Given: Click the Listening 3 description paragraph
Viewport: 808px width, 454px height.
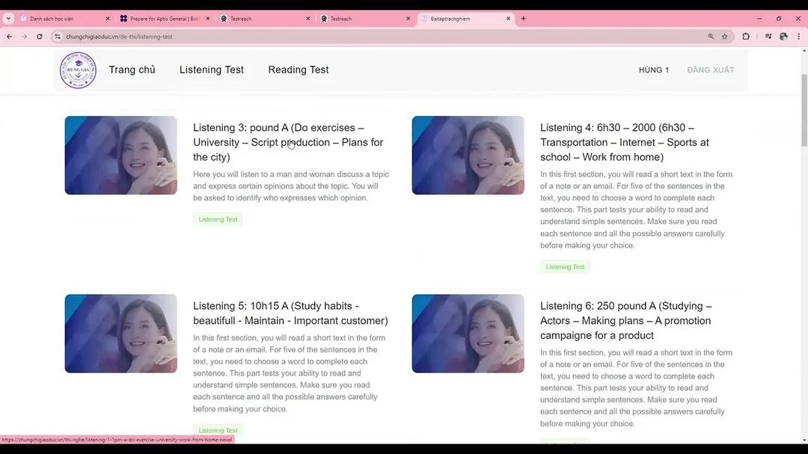Looking at the screenshot, I should click(x=291, y=186).
